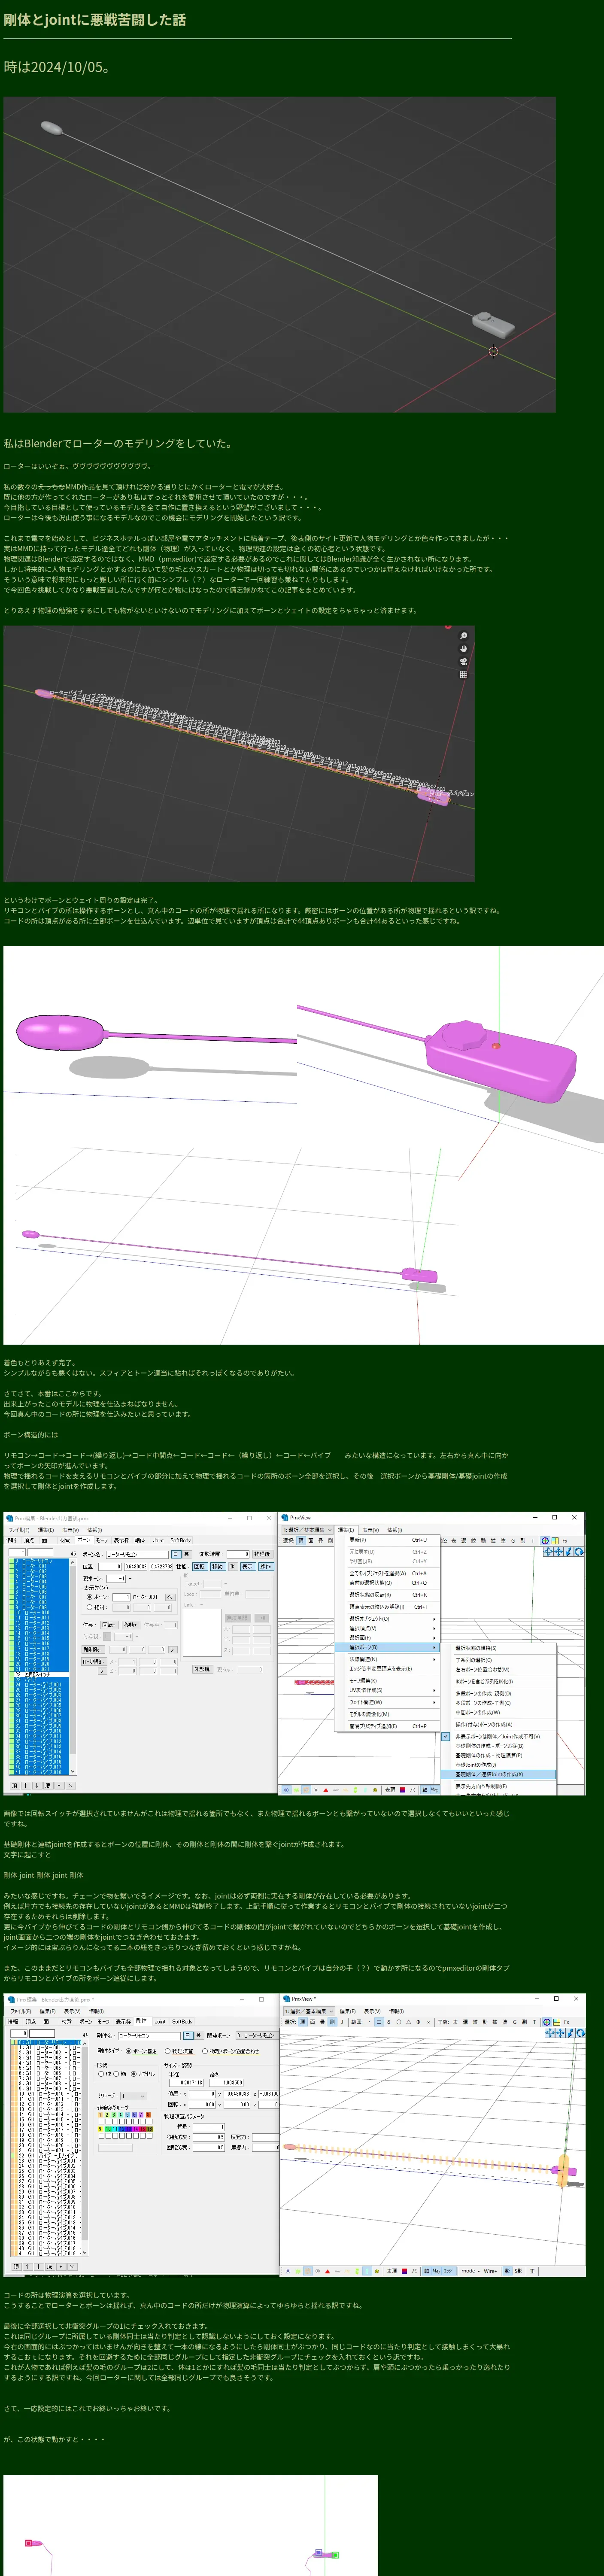Click × delete button under the ボーン tab bone list
The width and height of the screenshot is (604, 2576).
pyautogui.click(x=70, y=1786)
